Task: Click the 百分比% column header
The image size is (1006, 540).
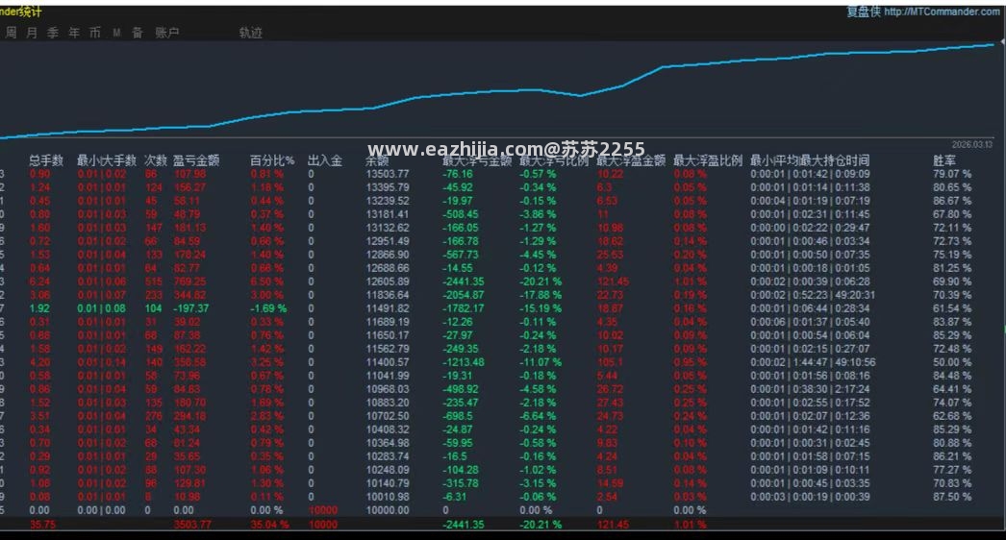Action: (272, 160)
